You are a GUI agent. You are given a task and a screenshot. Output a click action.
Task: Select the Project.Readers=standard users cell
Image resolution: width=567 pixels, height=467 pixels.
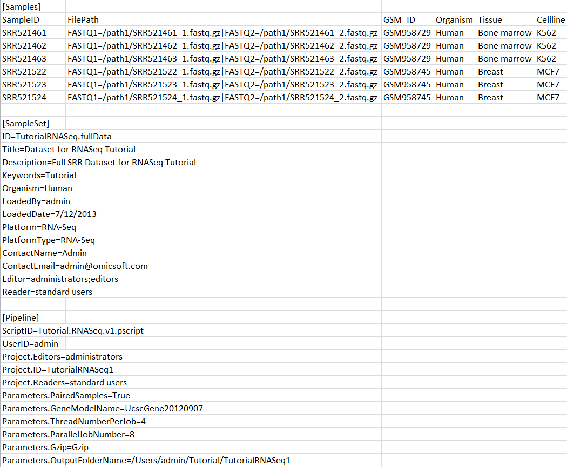pos(64,383)
